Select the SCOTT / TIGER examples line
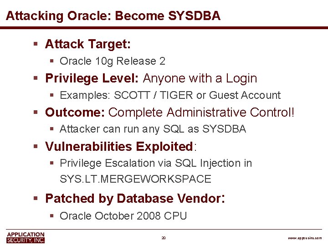328x246 pixels. [170, 95]
